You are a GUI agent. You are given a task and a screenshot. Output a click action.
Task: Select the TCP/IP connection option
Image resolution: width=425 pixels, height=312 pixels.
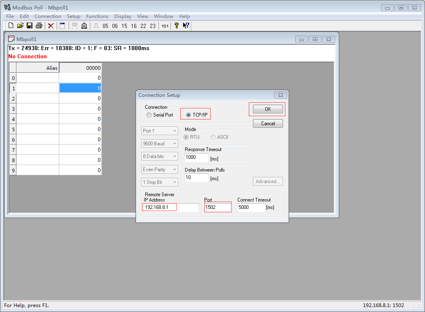tap(189, 115)
